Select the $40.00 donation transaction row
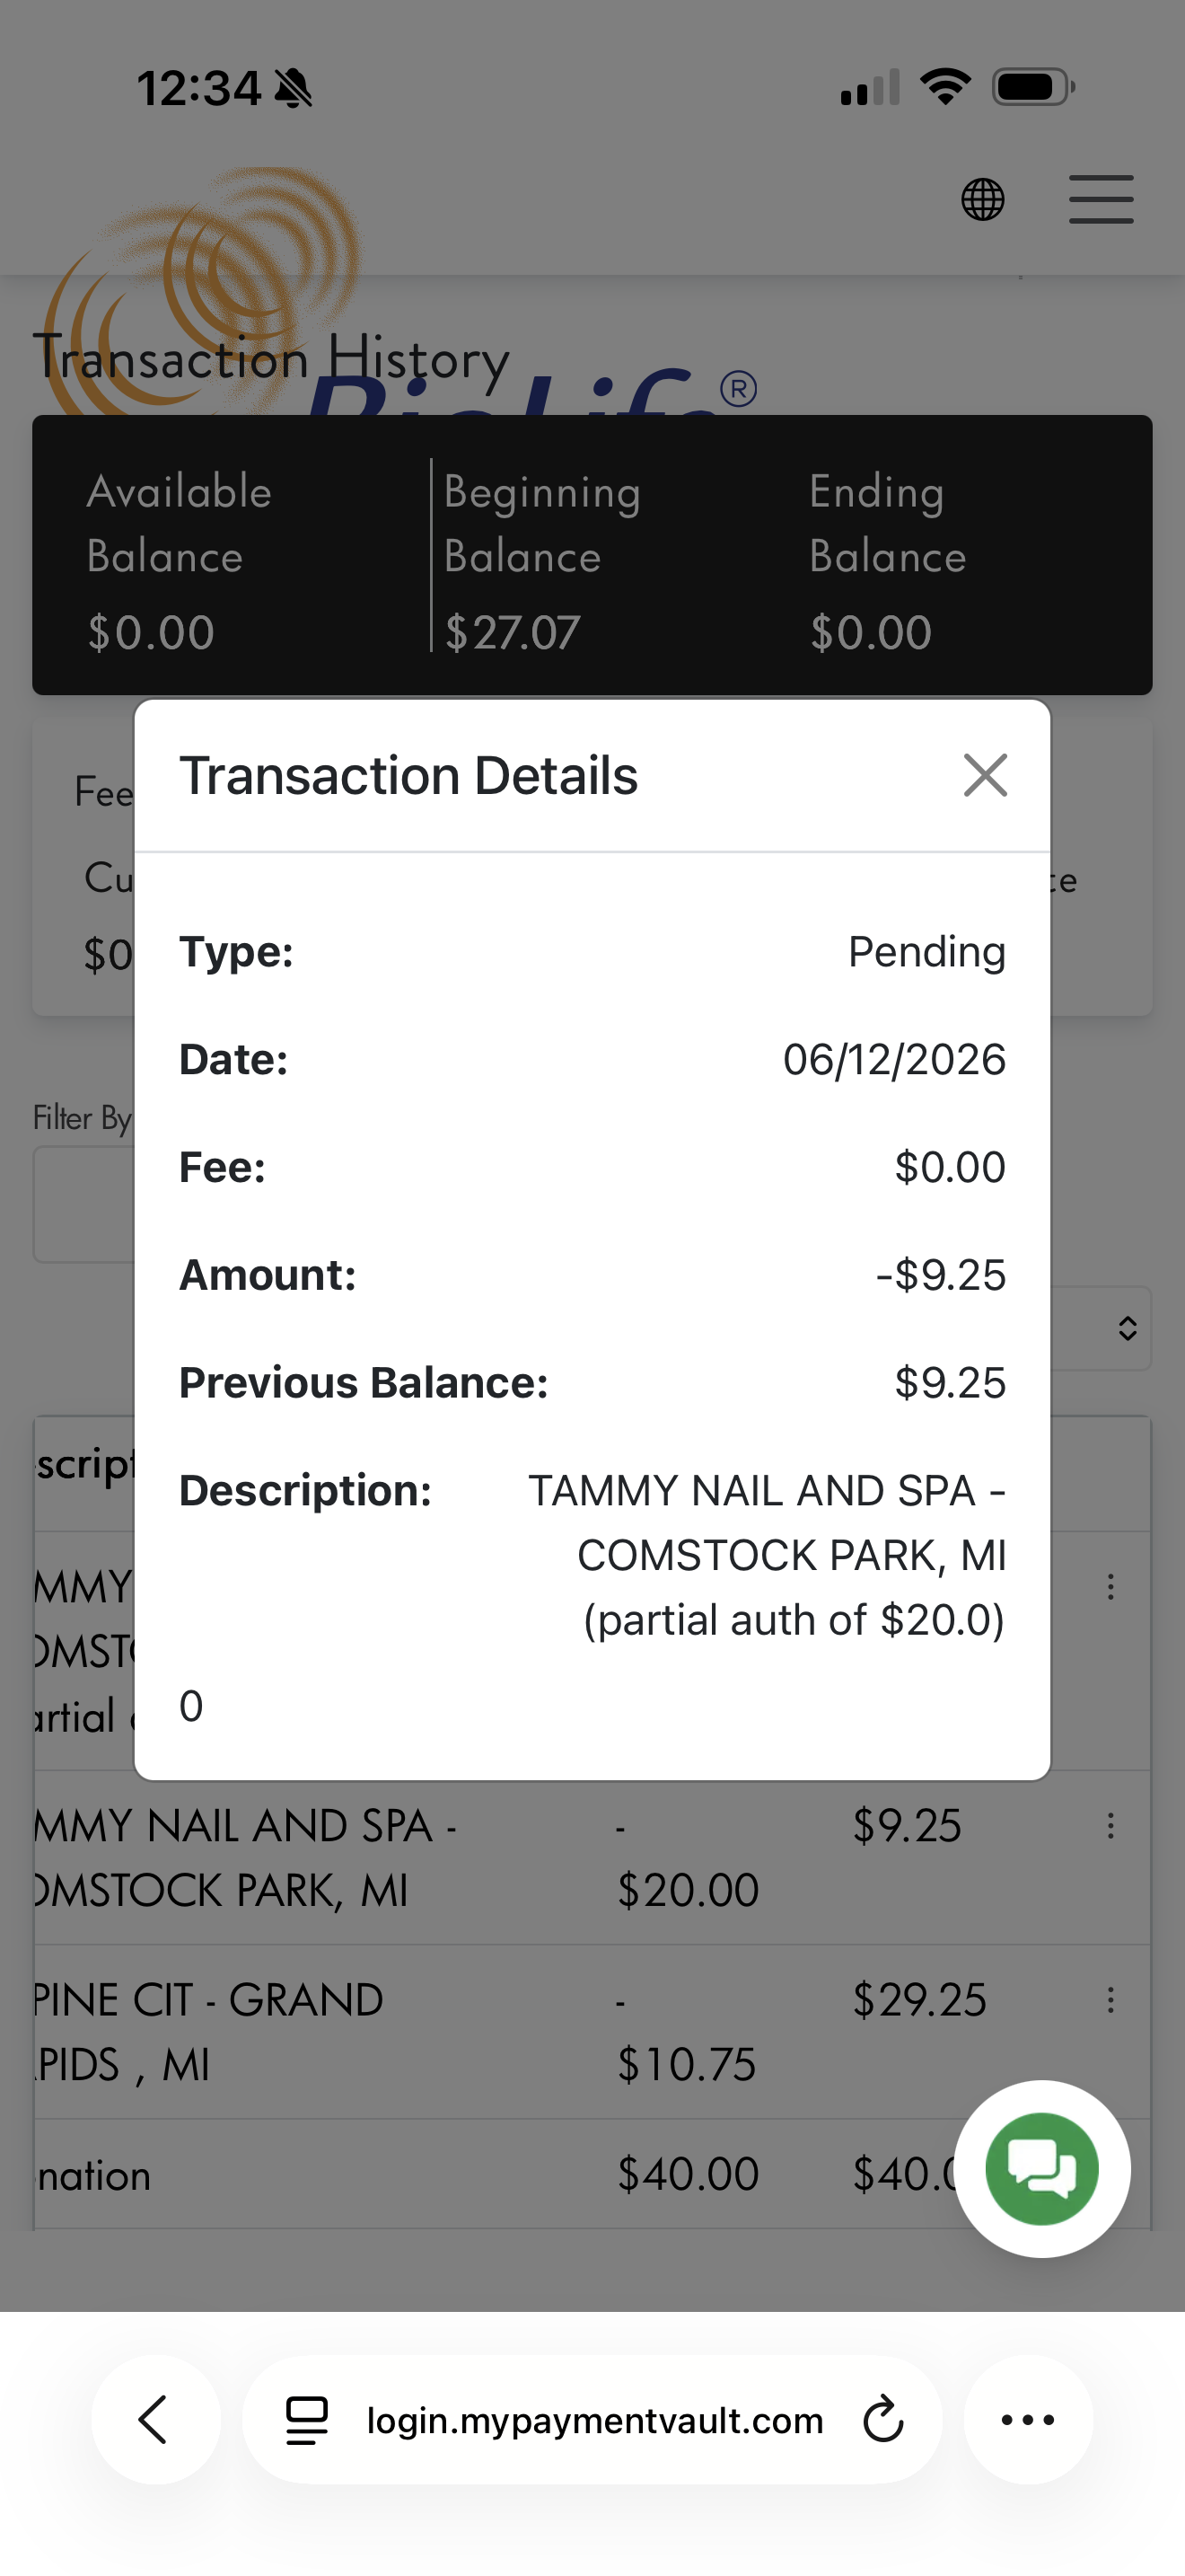 pos(592,2175)
